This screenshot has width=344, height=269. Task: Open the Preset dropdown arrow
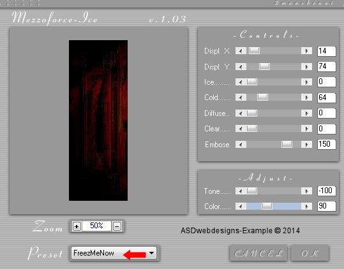(x=151, y=253)
